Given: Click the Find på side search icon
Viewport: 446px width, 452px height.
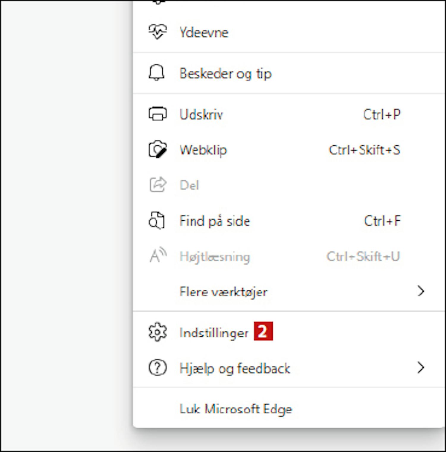Looking at the screenshot, I should [x=157, y=221].
